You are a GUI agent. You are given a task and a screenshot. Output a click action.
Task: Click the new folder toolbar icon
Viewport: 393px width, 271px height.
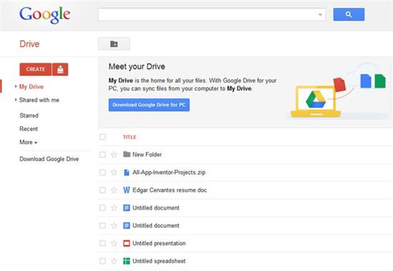click(x=114, y=44)
